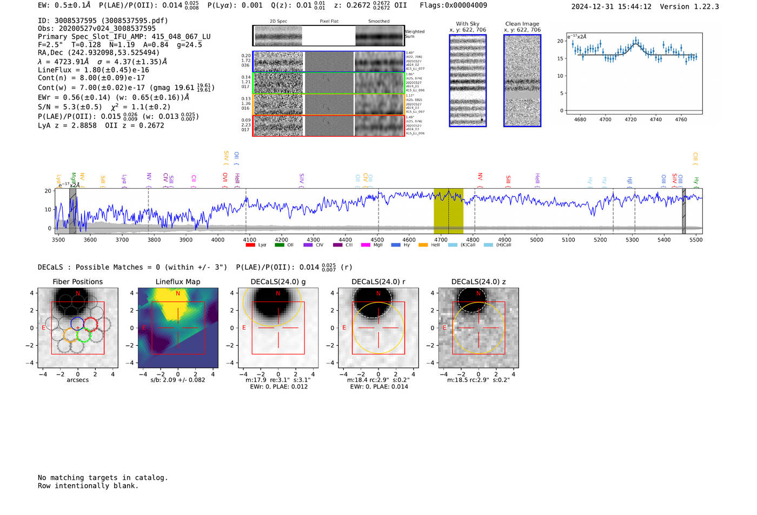Click the green MgII label above spectrum
757x515 pixels.
tap(74, 179)
